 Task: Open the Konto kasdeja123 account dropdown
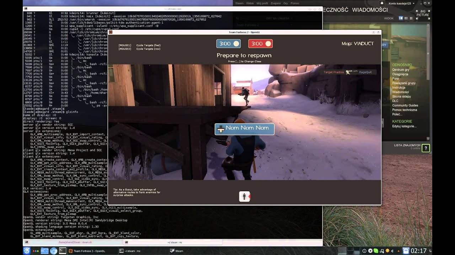(402, 3)
